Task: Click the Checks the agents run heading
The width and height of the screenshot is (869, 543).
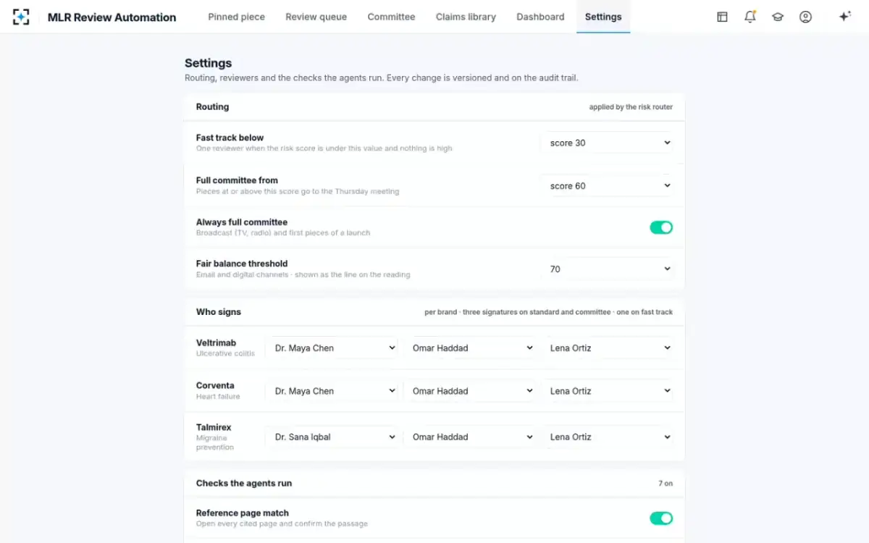Action: tap(244, 483)
